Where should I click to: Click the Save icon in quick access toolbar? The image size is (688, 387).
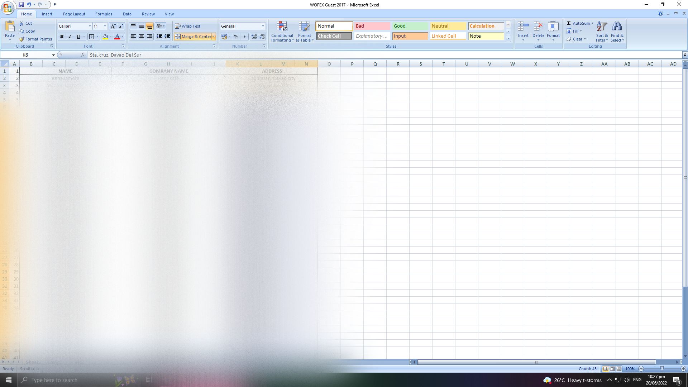(21, 5)
